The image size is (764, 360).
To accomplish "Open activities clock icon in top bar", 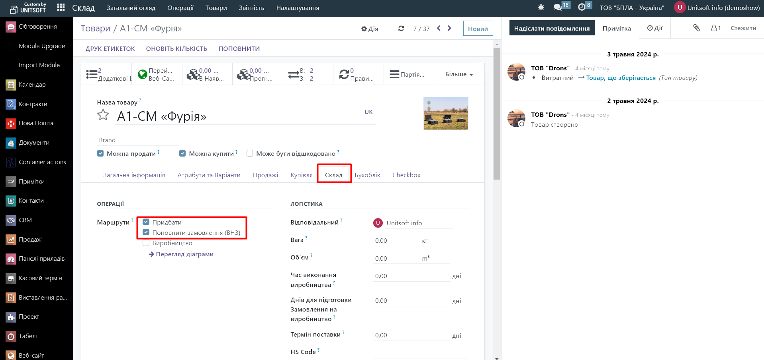I will 582,8.
